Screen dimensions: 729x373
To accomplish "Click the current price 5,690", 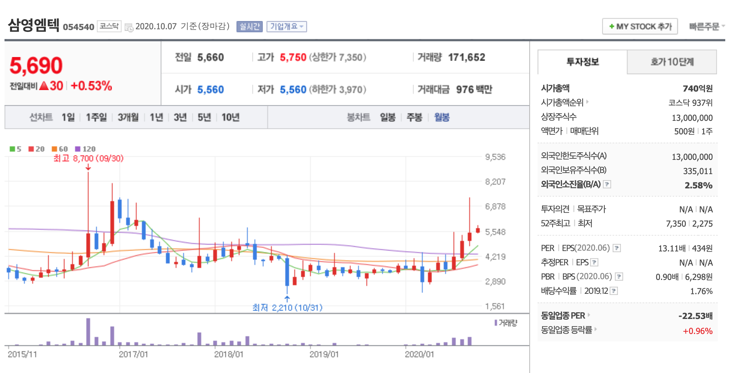I will (36, 66).
